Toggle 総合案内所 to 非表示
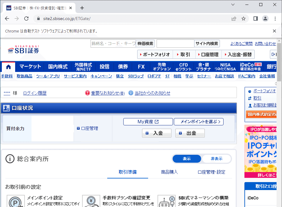282x207 pixels. coord(217,159)
